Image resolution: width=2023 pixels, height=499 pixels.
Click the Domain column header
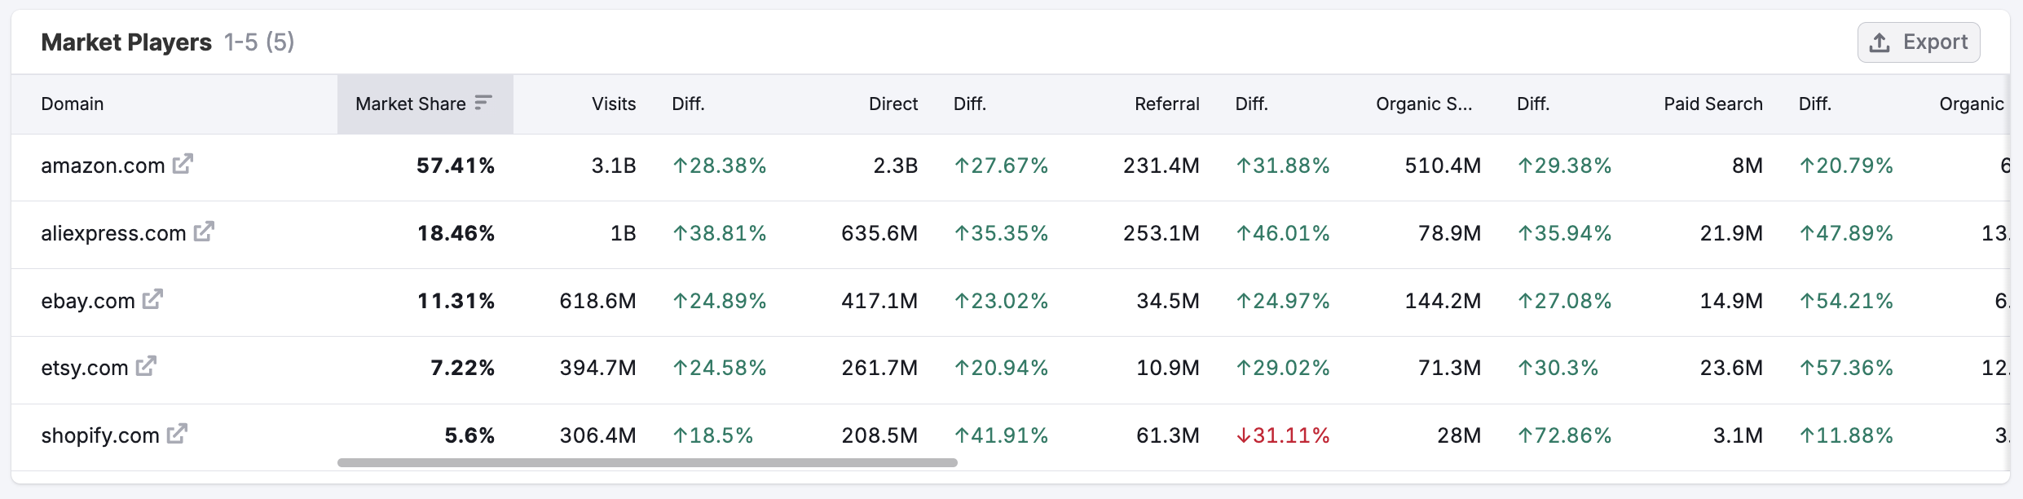pyautogui.click(x=73, y=104)
